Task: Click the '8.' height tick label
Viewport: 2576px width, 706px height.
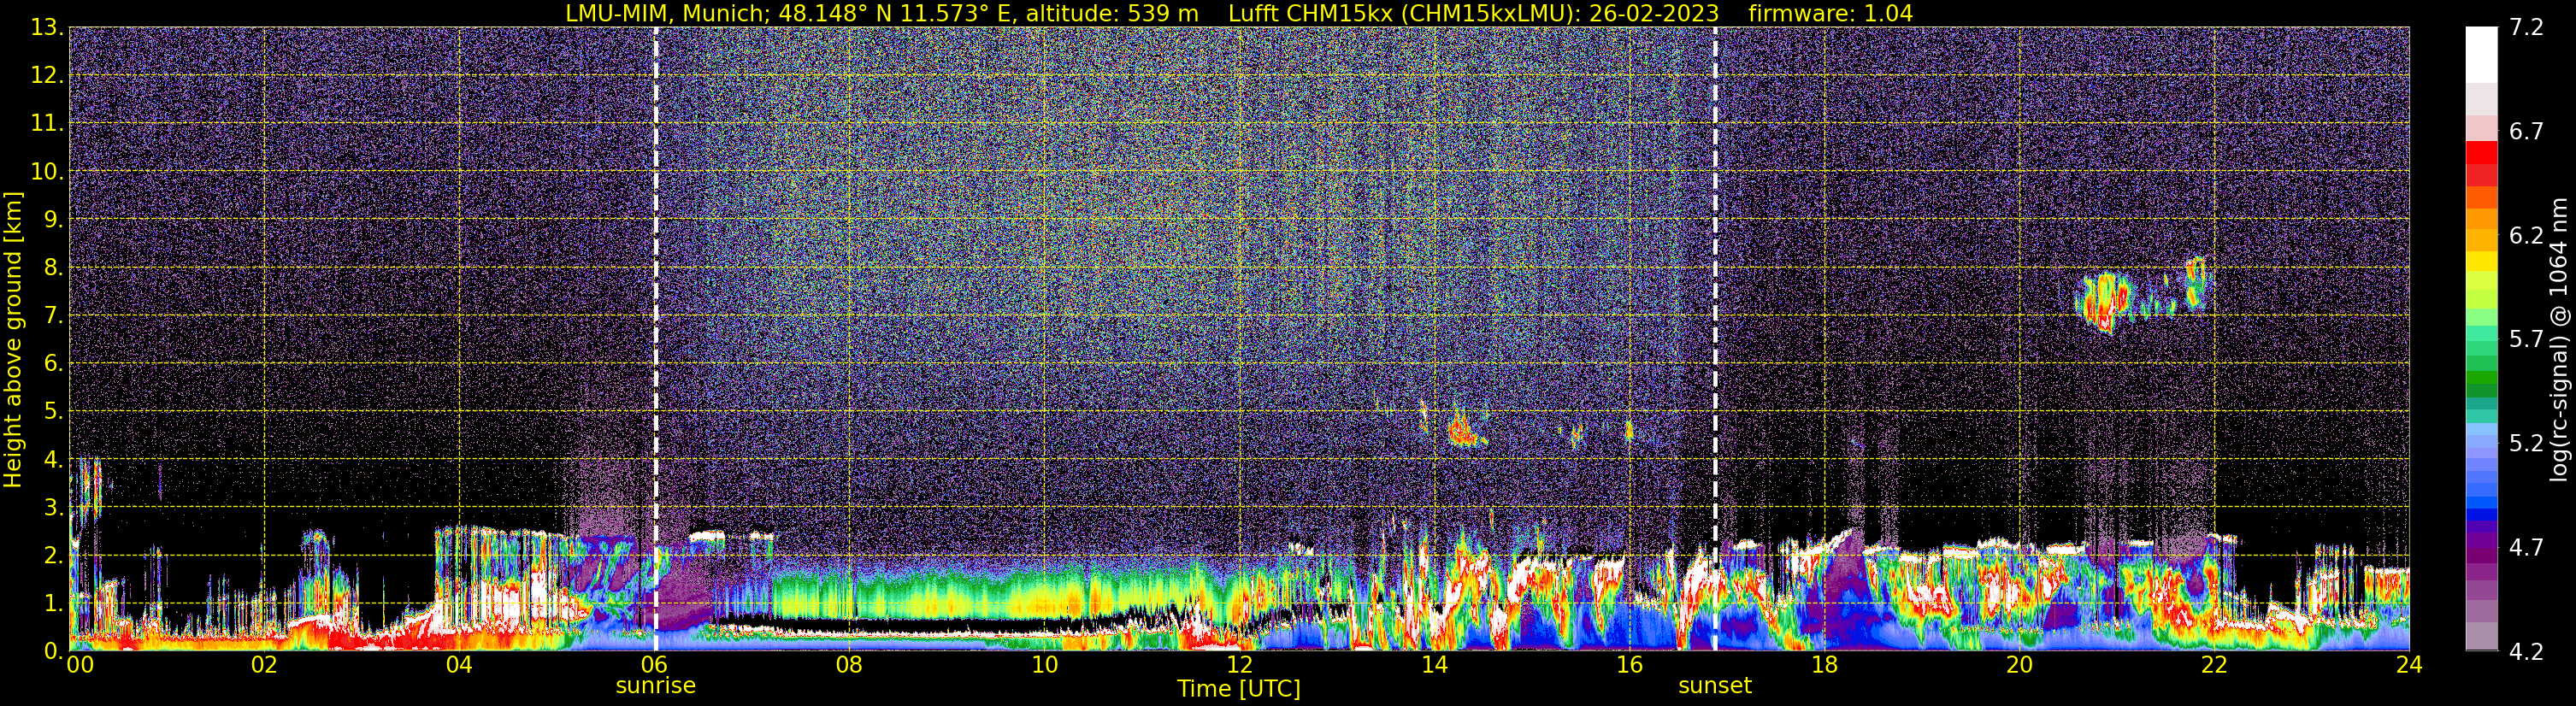Action: (53, 267)
